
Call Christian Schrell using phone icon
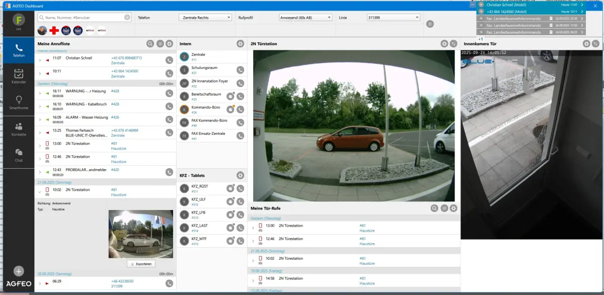(169, 60)
